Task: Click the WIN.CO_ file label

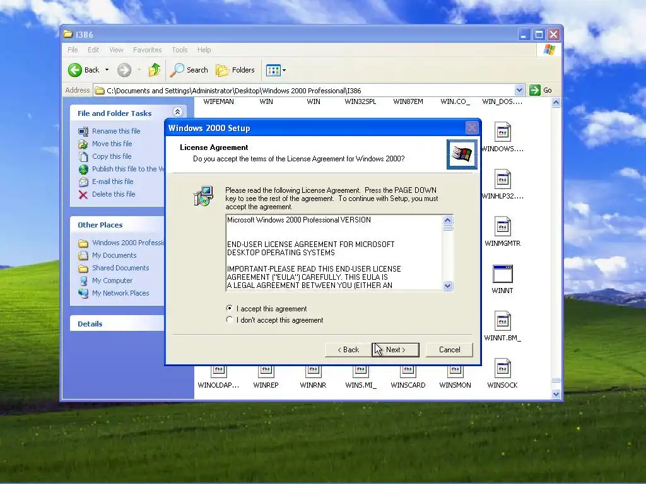Action: (455, 101)
